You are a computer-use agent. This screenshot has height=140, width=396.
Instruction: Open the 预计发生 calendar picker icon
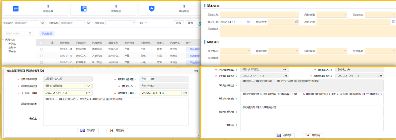point(297,22)
